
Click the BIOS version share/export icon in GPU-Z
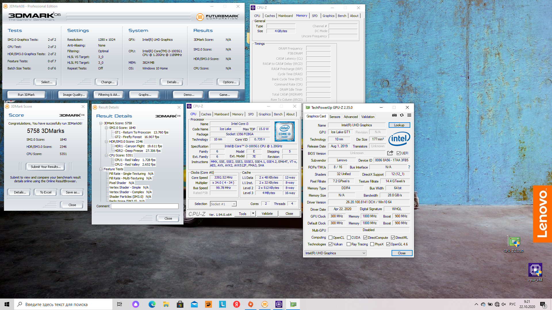click(x=390, y=153)
